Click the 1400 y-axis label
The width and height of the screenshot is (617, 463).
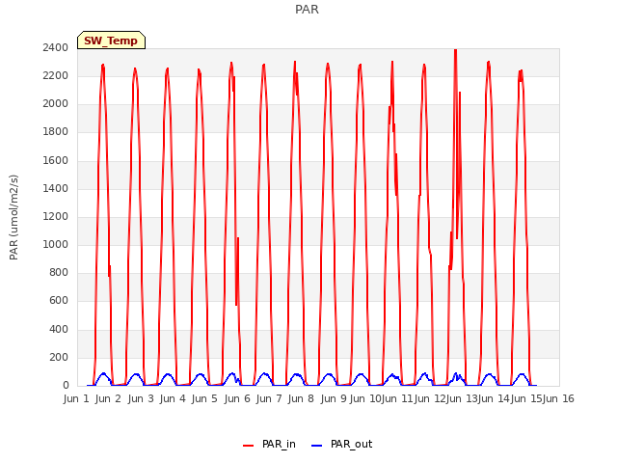click(56, 189)
